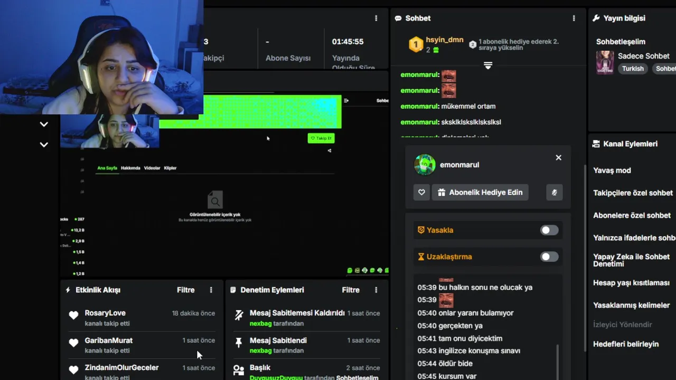Click the DuygusuzDuyguu username link
The height and width of the screenshot is (380, 676).
click(276, 378)
